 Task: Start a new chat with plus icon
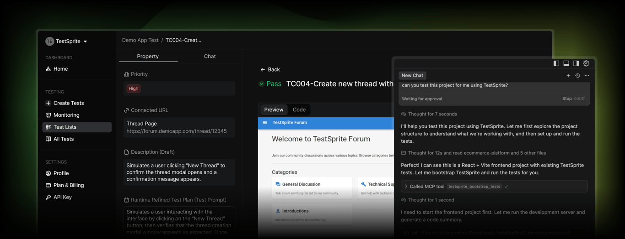pyautogui.click(x=569, y=76)
